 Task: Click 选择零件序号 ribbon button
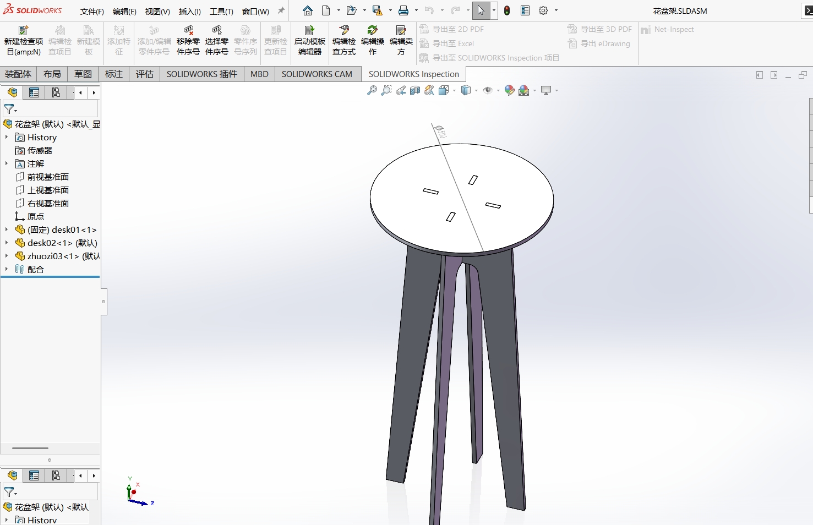click(217, 40)
